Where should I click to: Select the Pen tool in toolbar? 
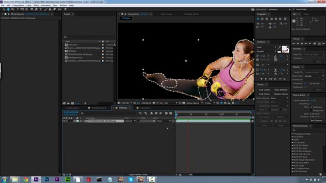pos(36,9)
